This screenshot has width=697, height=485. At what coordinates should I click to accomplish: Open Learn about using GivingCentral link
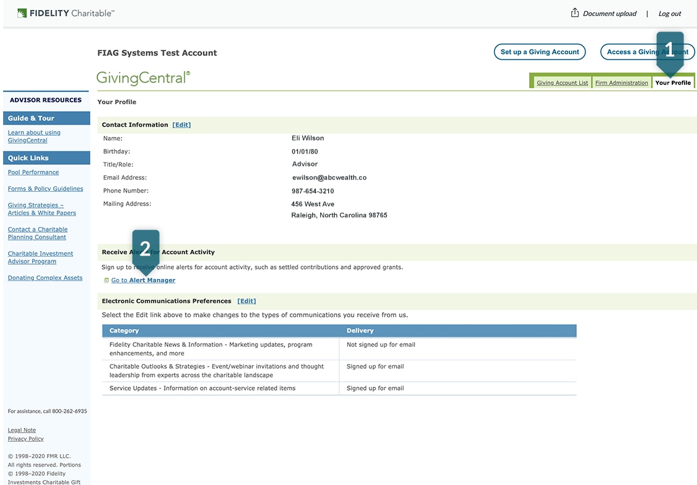[34, 136]
